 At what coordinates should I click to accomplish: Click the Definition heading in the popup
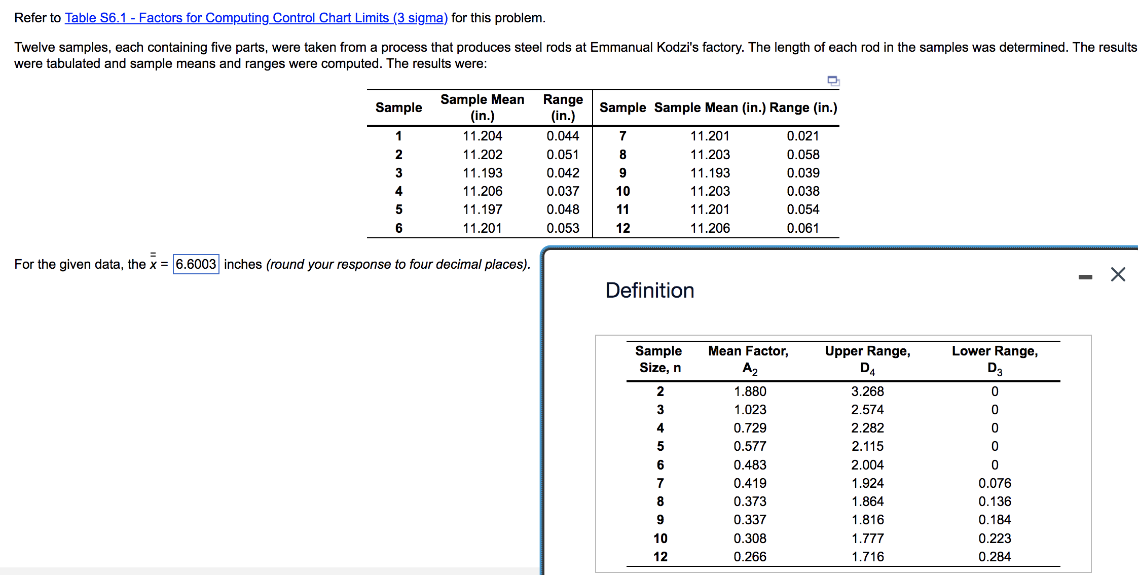click(x=650, y=290)
